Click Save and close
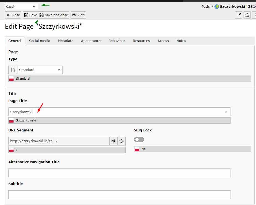 (x=54, y=15)
